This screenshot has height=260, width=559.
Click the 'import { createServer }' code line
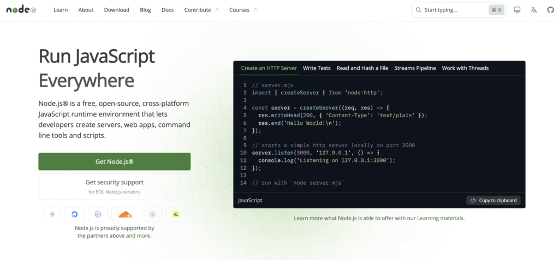pyautogui.click(x=317, y=93)
